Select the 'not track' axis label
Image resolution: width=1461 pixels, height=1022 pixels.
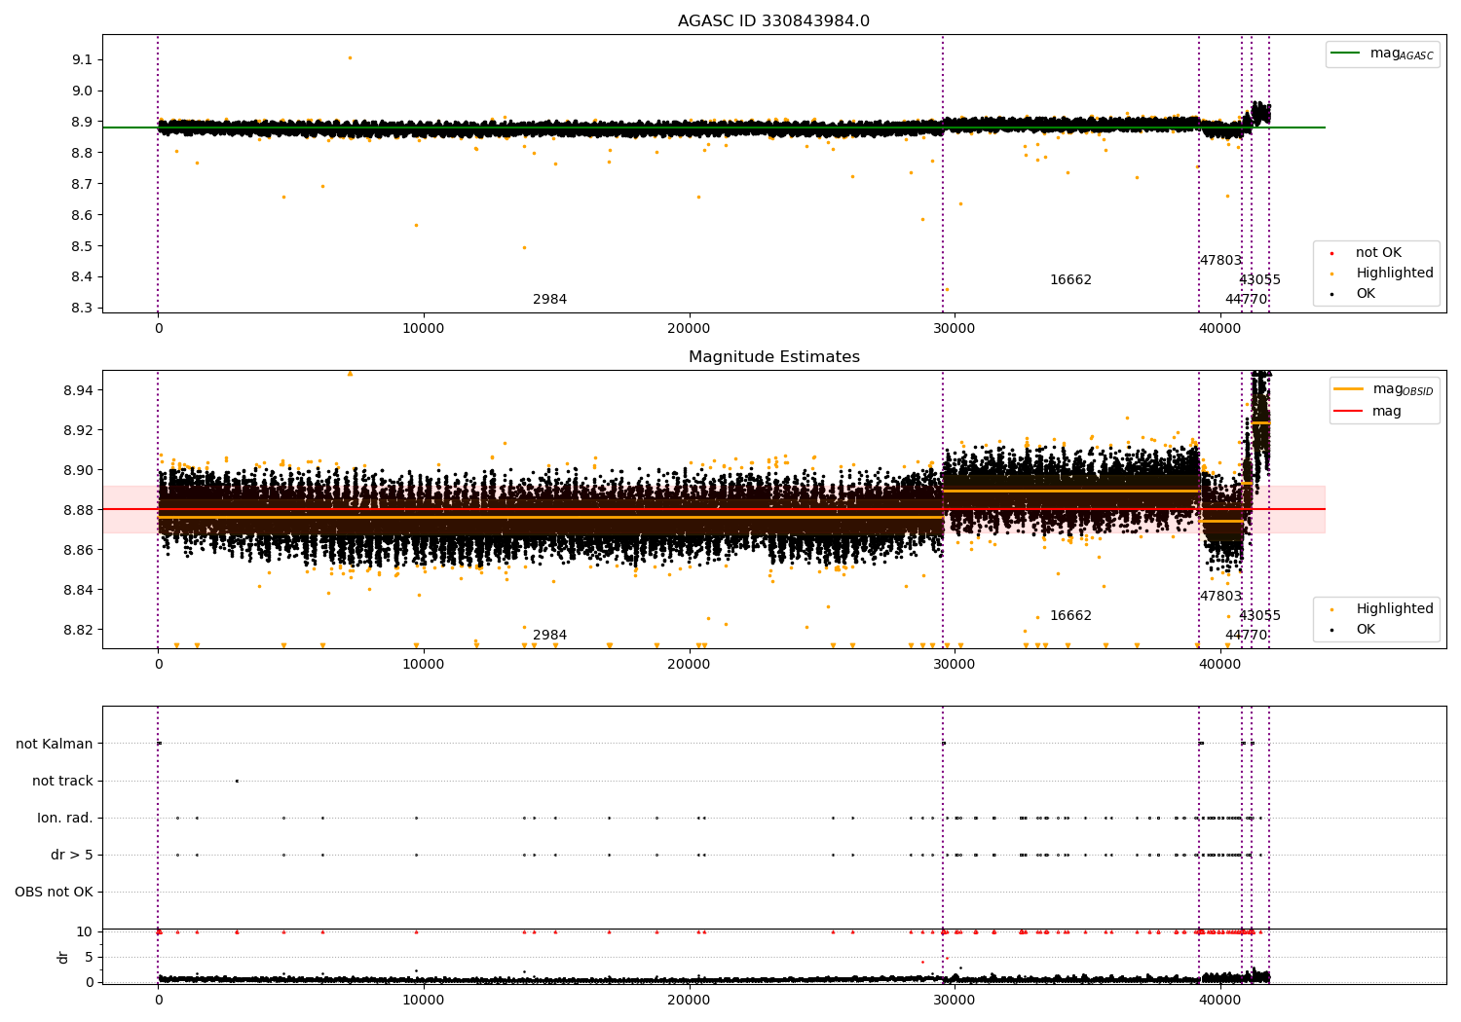tap(62, 782)
